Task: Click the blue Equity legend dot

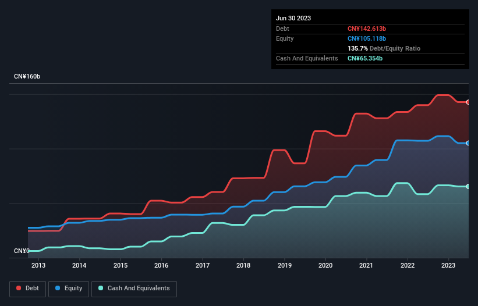Action: pos(58,288)
